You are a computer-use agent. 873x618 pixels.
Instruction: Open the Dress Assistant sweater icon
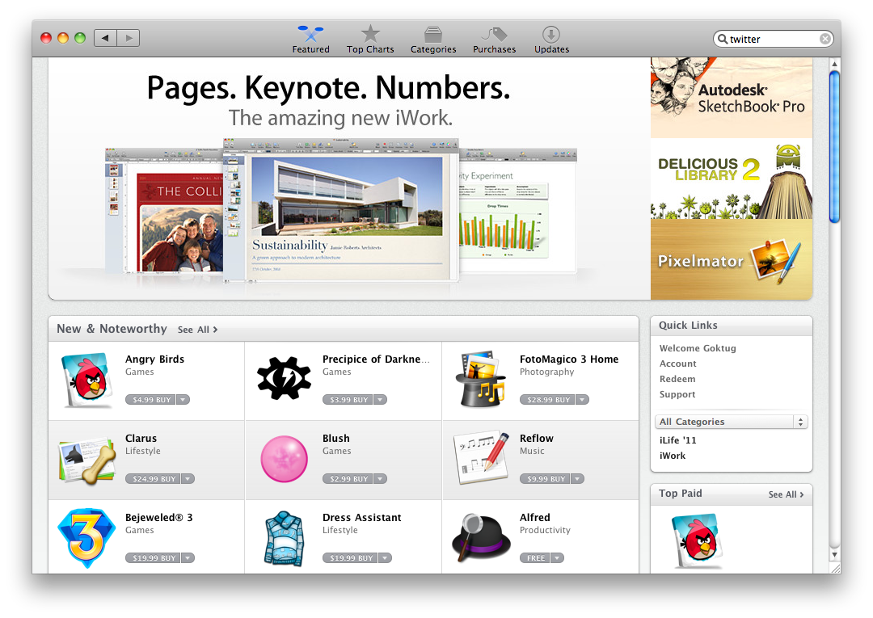(x=284, y=538)
